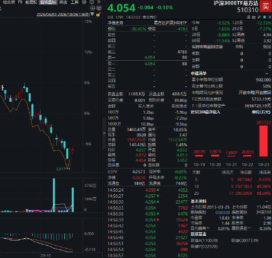The width and height of the screenshot is (272, 258).
Task: Click the low price label 3.917 on chart
Action: pos(60,169)
